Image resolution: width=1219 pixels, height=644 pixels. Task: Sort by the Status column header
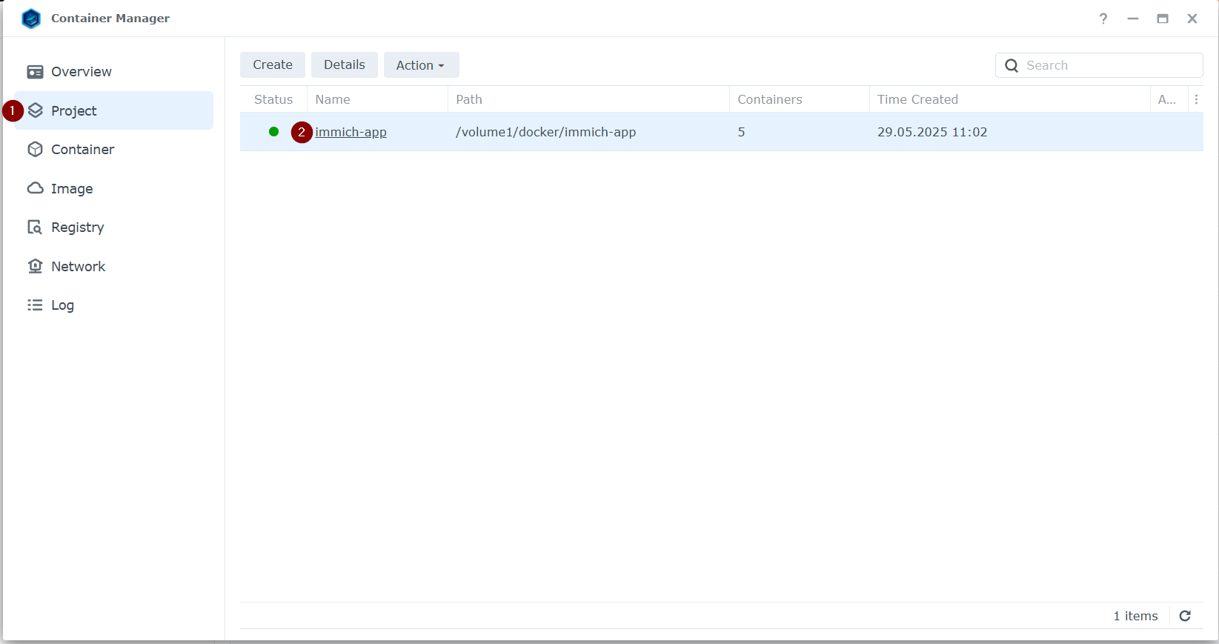pos(273,99)
